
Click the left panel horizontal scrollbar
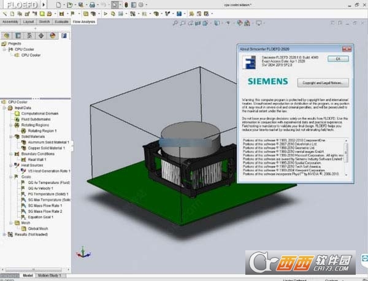pos(35,269)
